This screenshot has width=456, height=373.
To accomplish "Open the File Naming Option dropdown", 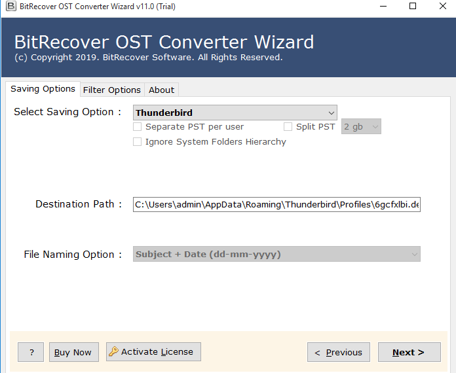I will point(276,255).
